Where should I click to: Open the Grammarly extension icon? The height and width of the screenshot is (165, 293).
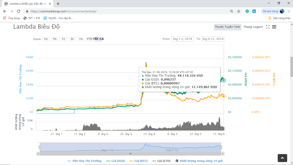[x=247, y=11]
